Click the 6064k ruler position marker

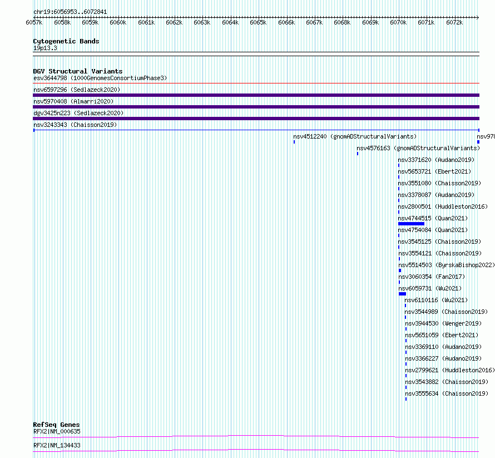tap(230, 22)
